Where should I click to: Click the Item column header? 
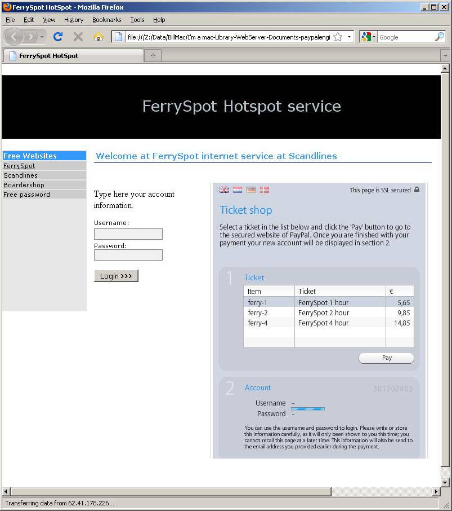tap(269, 291)
